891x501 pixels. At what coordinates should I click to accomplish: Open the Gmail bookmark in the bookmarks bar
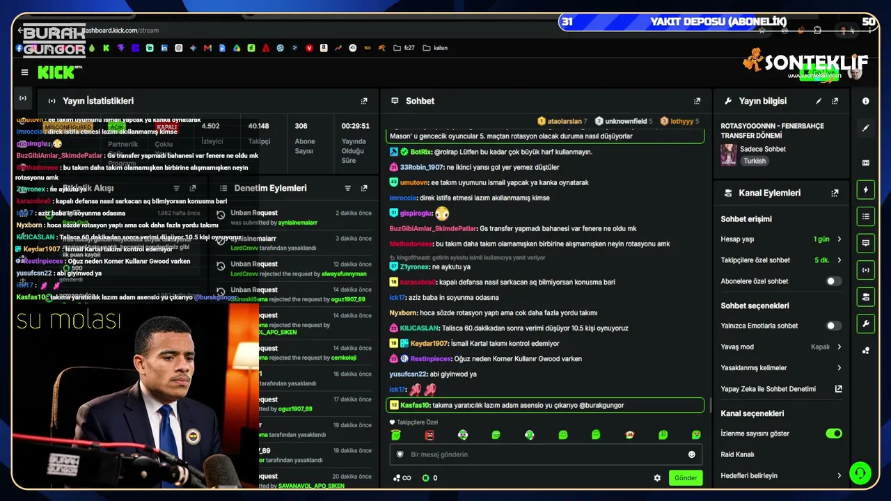(207, 48)
